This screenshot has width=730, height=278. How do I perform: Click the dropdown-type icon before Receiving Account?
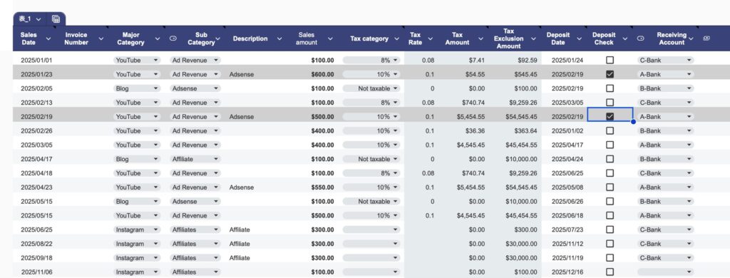[x=641, y=38]
